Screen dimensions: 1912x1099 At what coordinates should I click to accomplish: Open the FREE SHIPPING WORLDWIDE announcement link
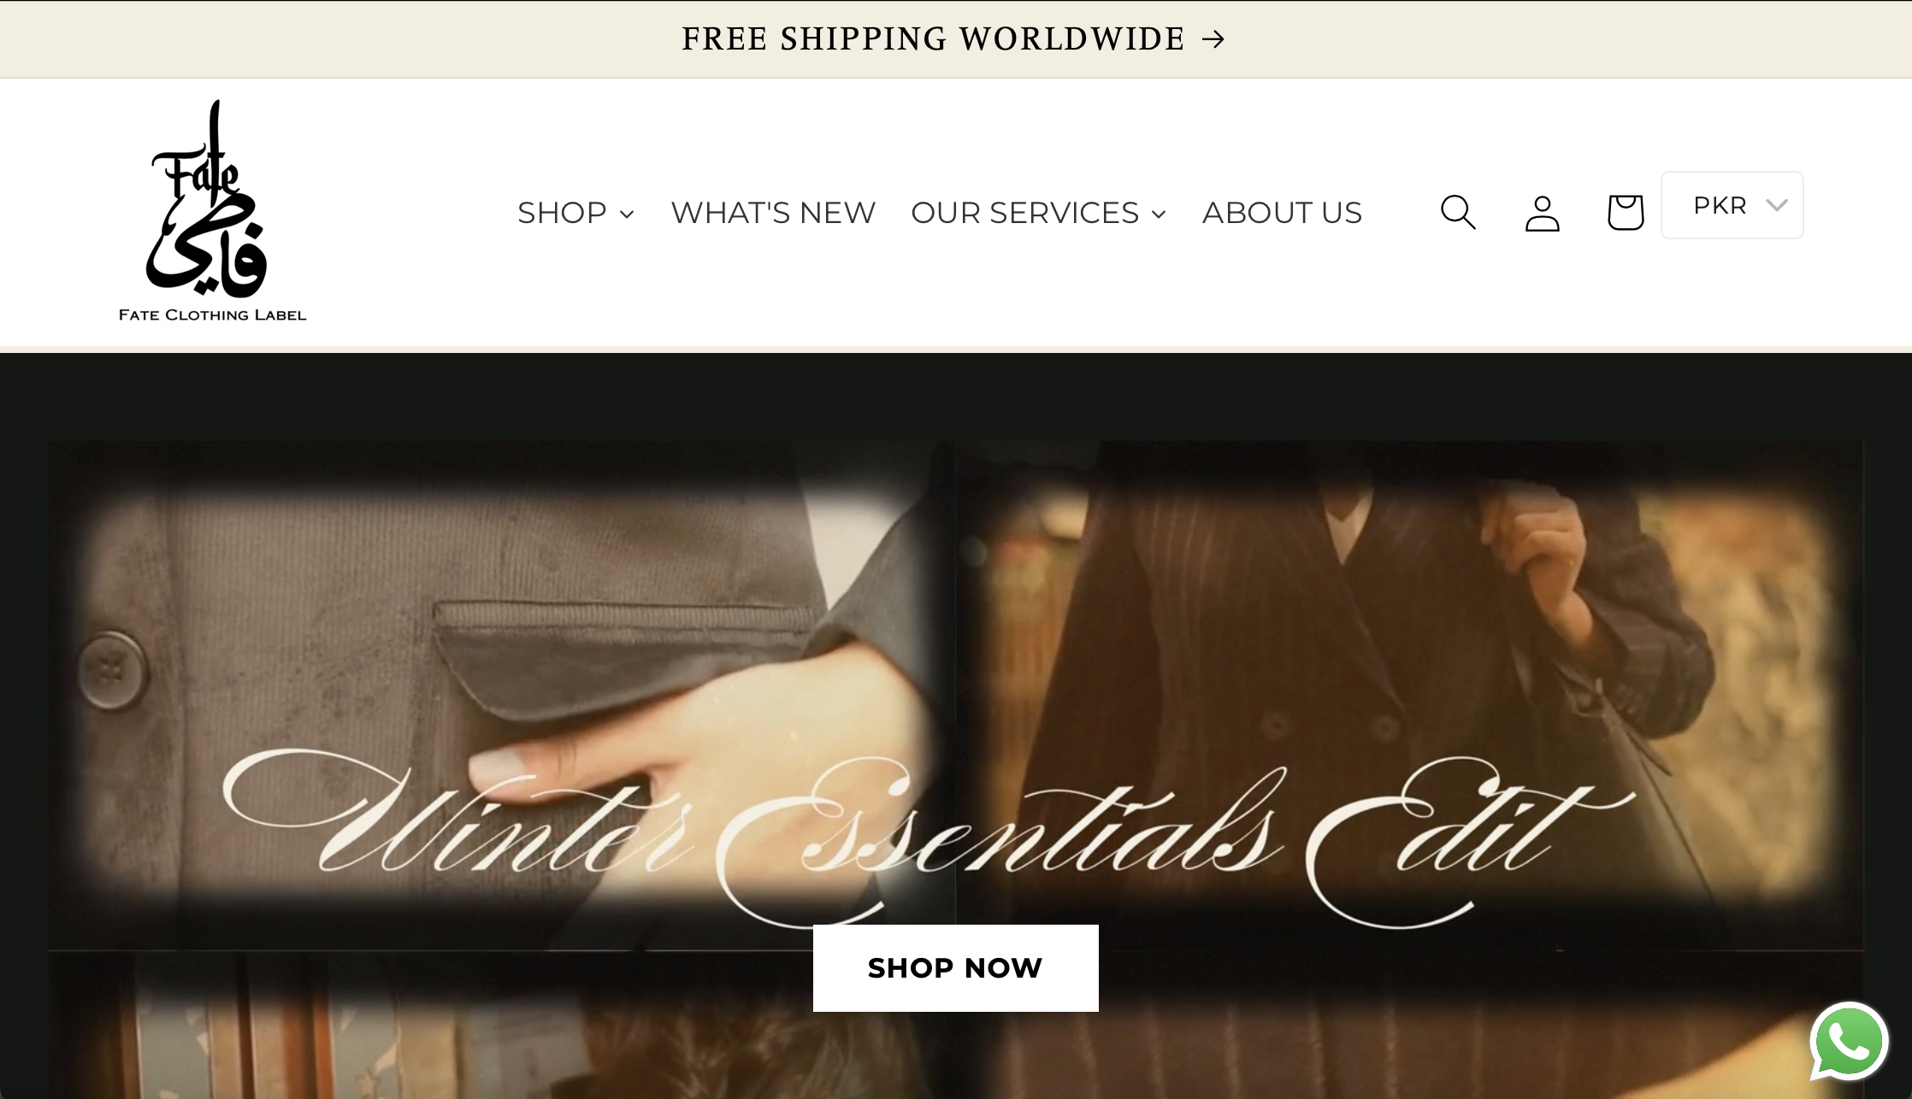[953, 38]
